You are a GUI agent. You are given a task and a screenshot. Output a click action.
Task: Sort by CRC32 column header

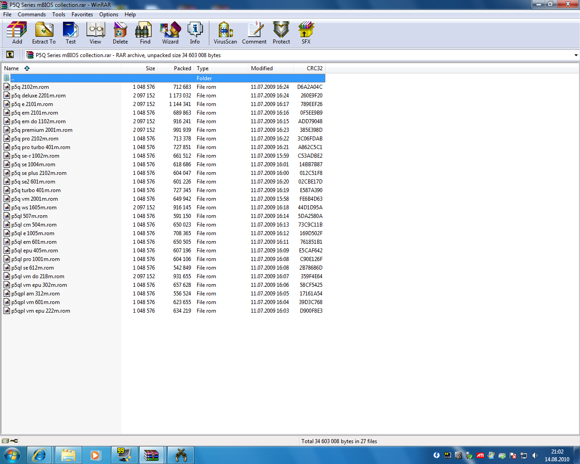(309, 68)
